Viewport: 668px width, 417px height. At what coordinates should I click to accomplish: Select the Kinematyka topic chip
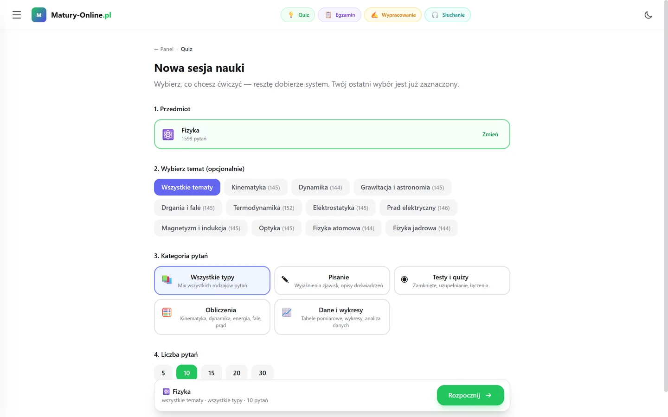click(x=256, y=187)
